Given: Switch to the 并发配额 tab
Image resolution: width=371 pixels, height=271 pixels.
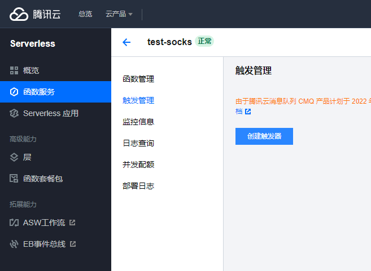Looking at the screenshot, I should tap(138, 165).
